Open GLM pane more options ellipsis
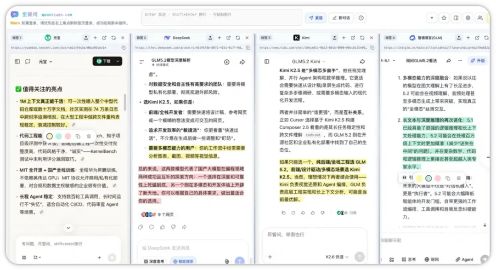 click(460, 61)
